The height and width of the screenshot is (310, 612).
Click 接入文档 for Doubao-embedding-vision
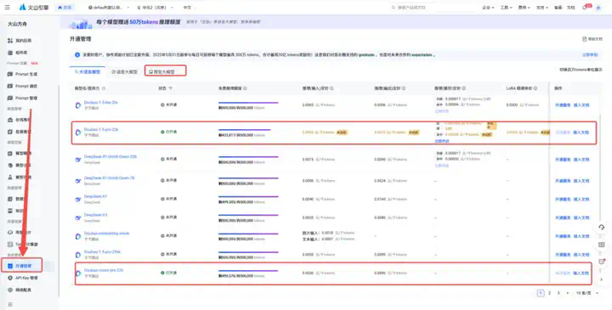point(581,236)
